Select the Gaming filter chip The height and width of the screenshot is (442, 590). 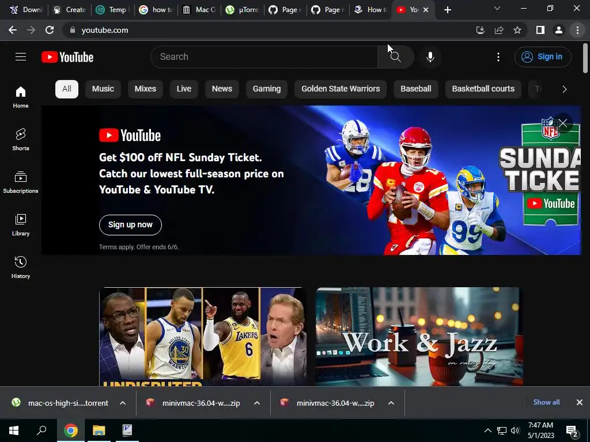click(267, 89)
